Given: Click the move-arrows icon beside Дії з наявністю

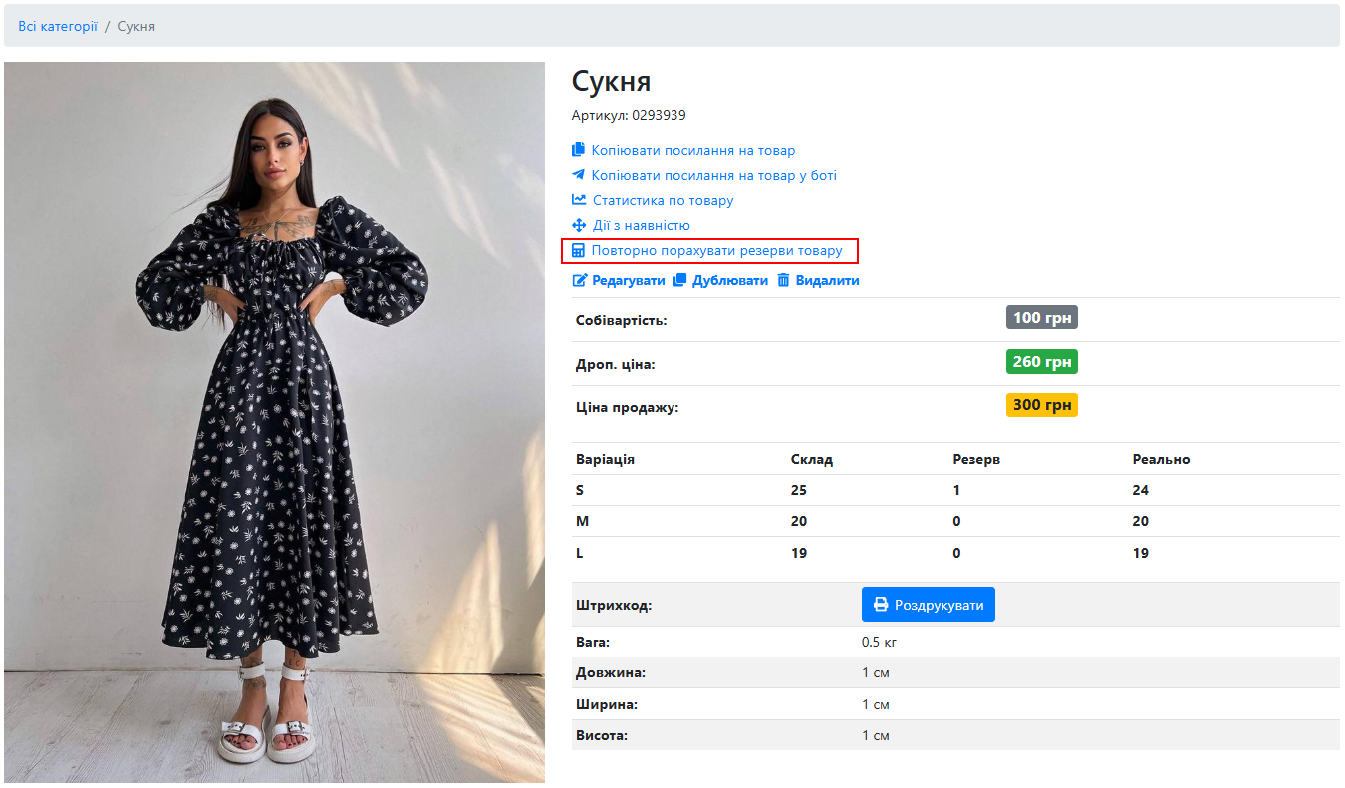Looking at the screenshot, I should 579,226.
